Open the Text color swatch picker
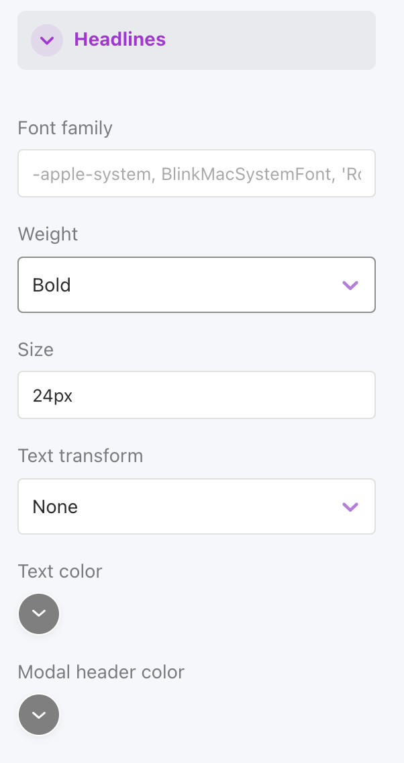 tap(39, 614)
